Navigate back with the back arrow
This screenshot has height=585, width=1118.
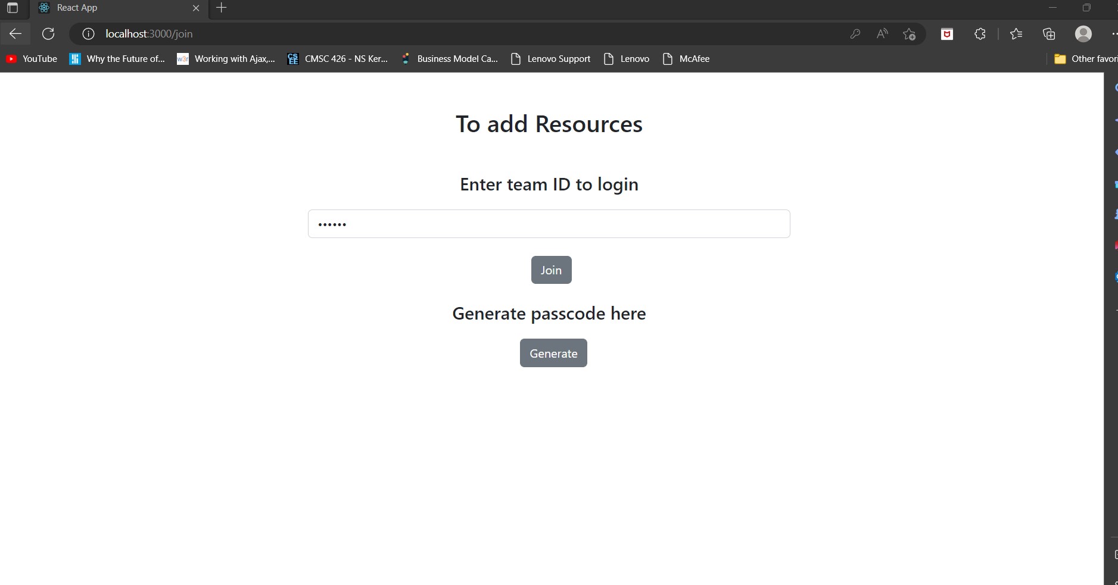[x=15, y=33]
